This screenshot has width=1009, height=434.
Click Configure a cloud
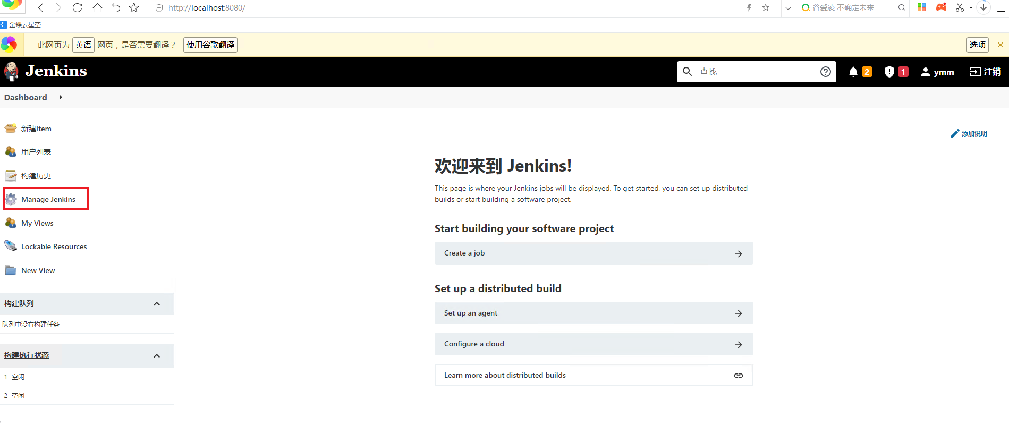(593, 344)
